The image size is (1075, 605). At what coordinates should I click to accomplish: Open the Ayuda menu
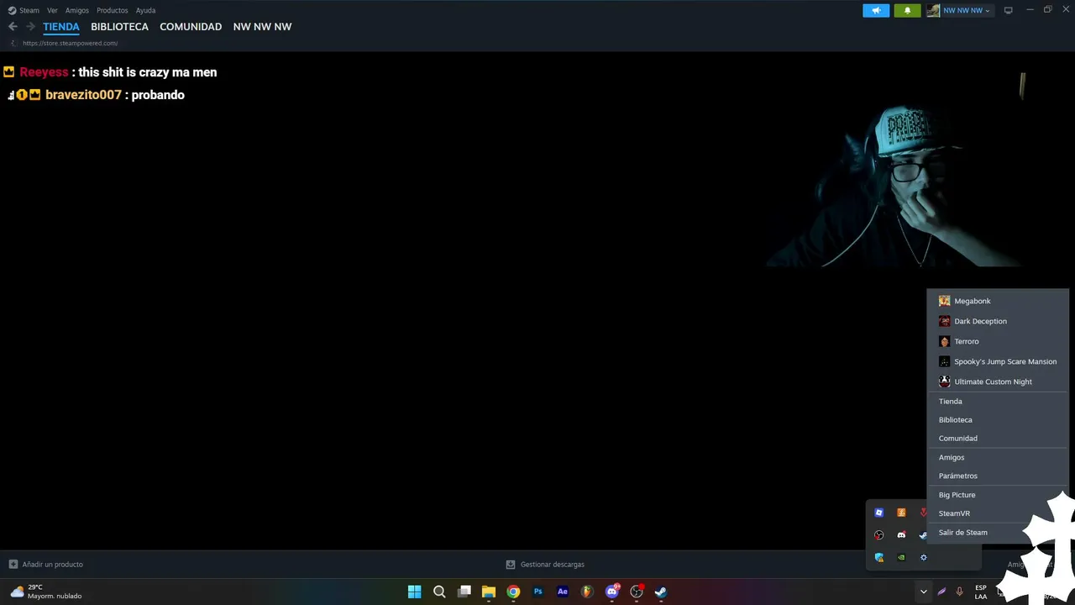[146, 10]
